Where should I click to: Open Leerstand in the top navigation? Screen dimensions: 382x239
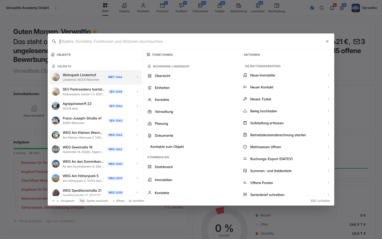[258, 8]
